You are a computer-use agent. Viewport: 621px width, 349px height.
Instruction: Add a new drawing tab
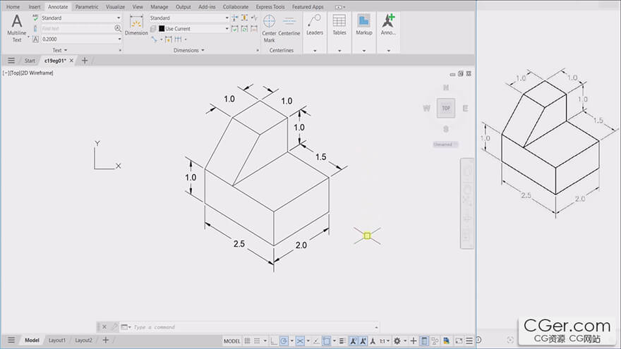85,61
